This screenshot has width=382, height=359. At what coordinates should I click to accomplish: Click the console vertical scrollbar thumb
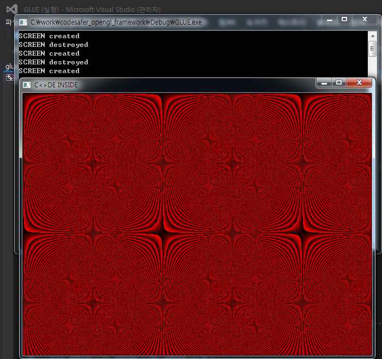coord(372,49)
